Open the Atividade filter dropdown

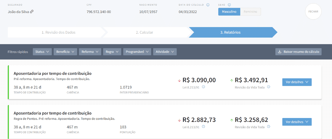pos(165,52)
